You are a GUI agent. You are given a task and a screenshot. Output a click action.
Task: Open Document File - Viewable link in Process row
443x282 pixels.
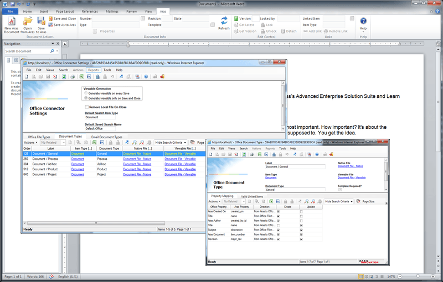pyautogui.click(x=181, y=159)
